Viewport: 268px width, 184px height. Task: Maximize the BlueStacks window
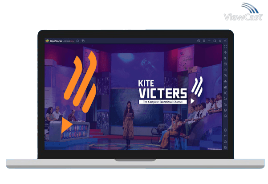pos(215,41)
